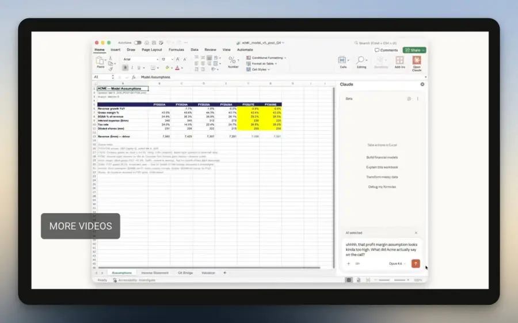The image size is (518, 323).
Task: Open the Q4 Bridge sheet tab
Action: click(185, 273)
